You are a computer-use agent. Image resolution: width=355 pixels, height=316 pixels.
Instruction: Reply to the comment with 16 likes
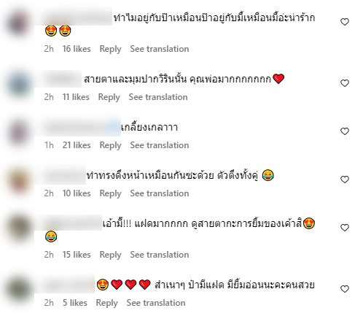coord(110,49)
